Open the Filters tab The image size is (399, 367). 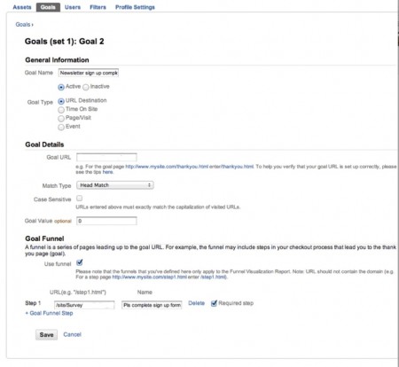(98, 7)
